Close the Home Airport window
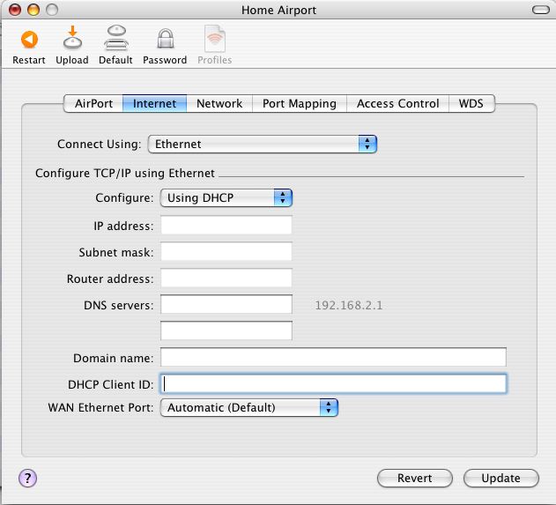The height and width of the screenshot is (505, 556). click(15, 10)
